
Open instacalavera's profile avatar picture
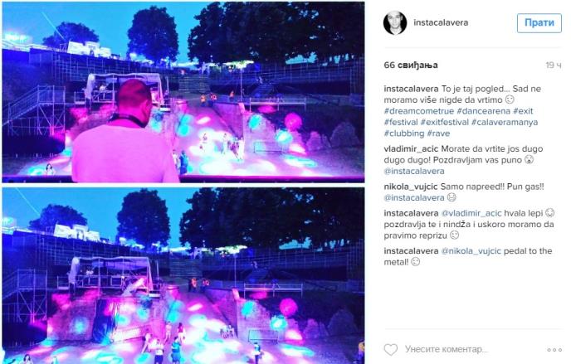[395, 23]
